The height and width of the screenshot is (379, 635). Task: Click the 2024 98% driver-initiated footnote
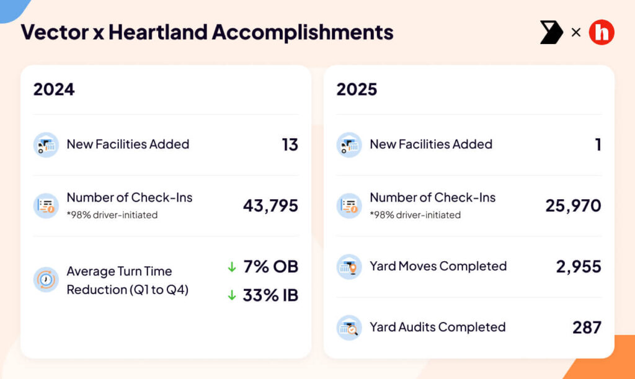click(112, 215)
